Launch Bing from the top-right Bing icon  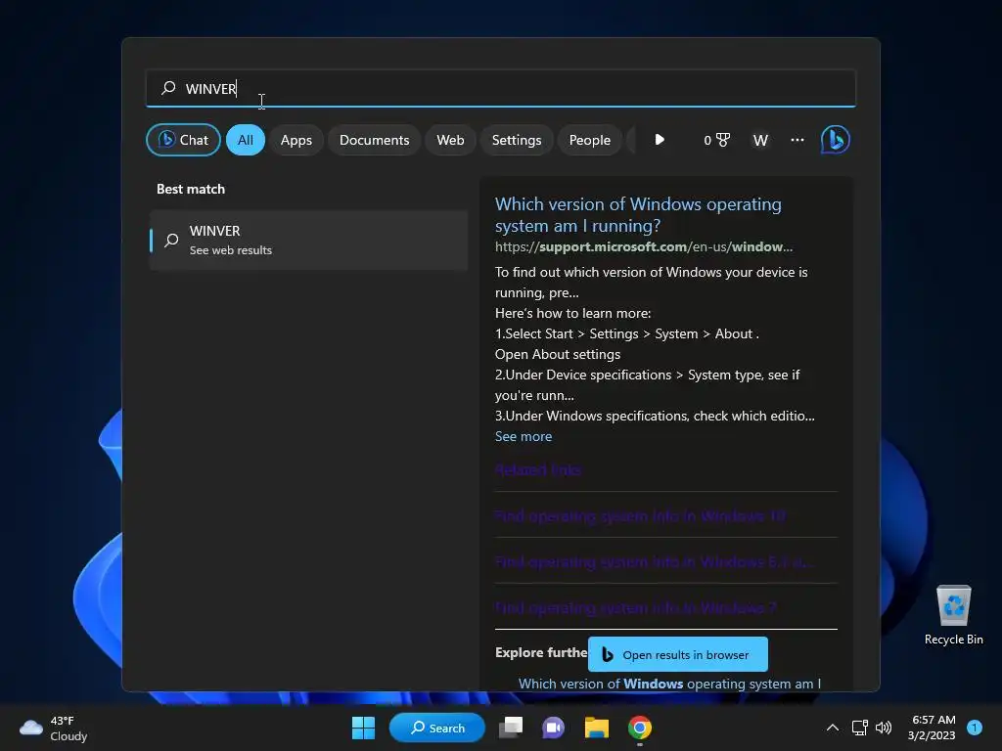[836, 140]
